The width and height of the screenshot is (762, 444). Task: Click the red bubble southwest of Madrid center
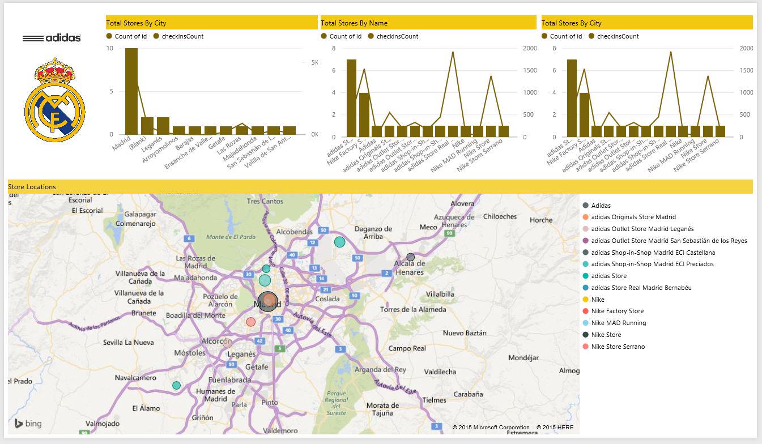(x=251, y=322)
